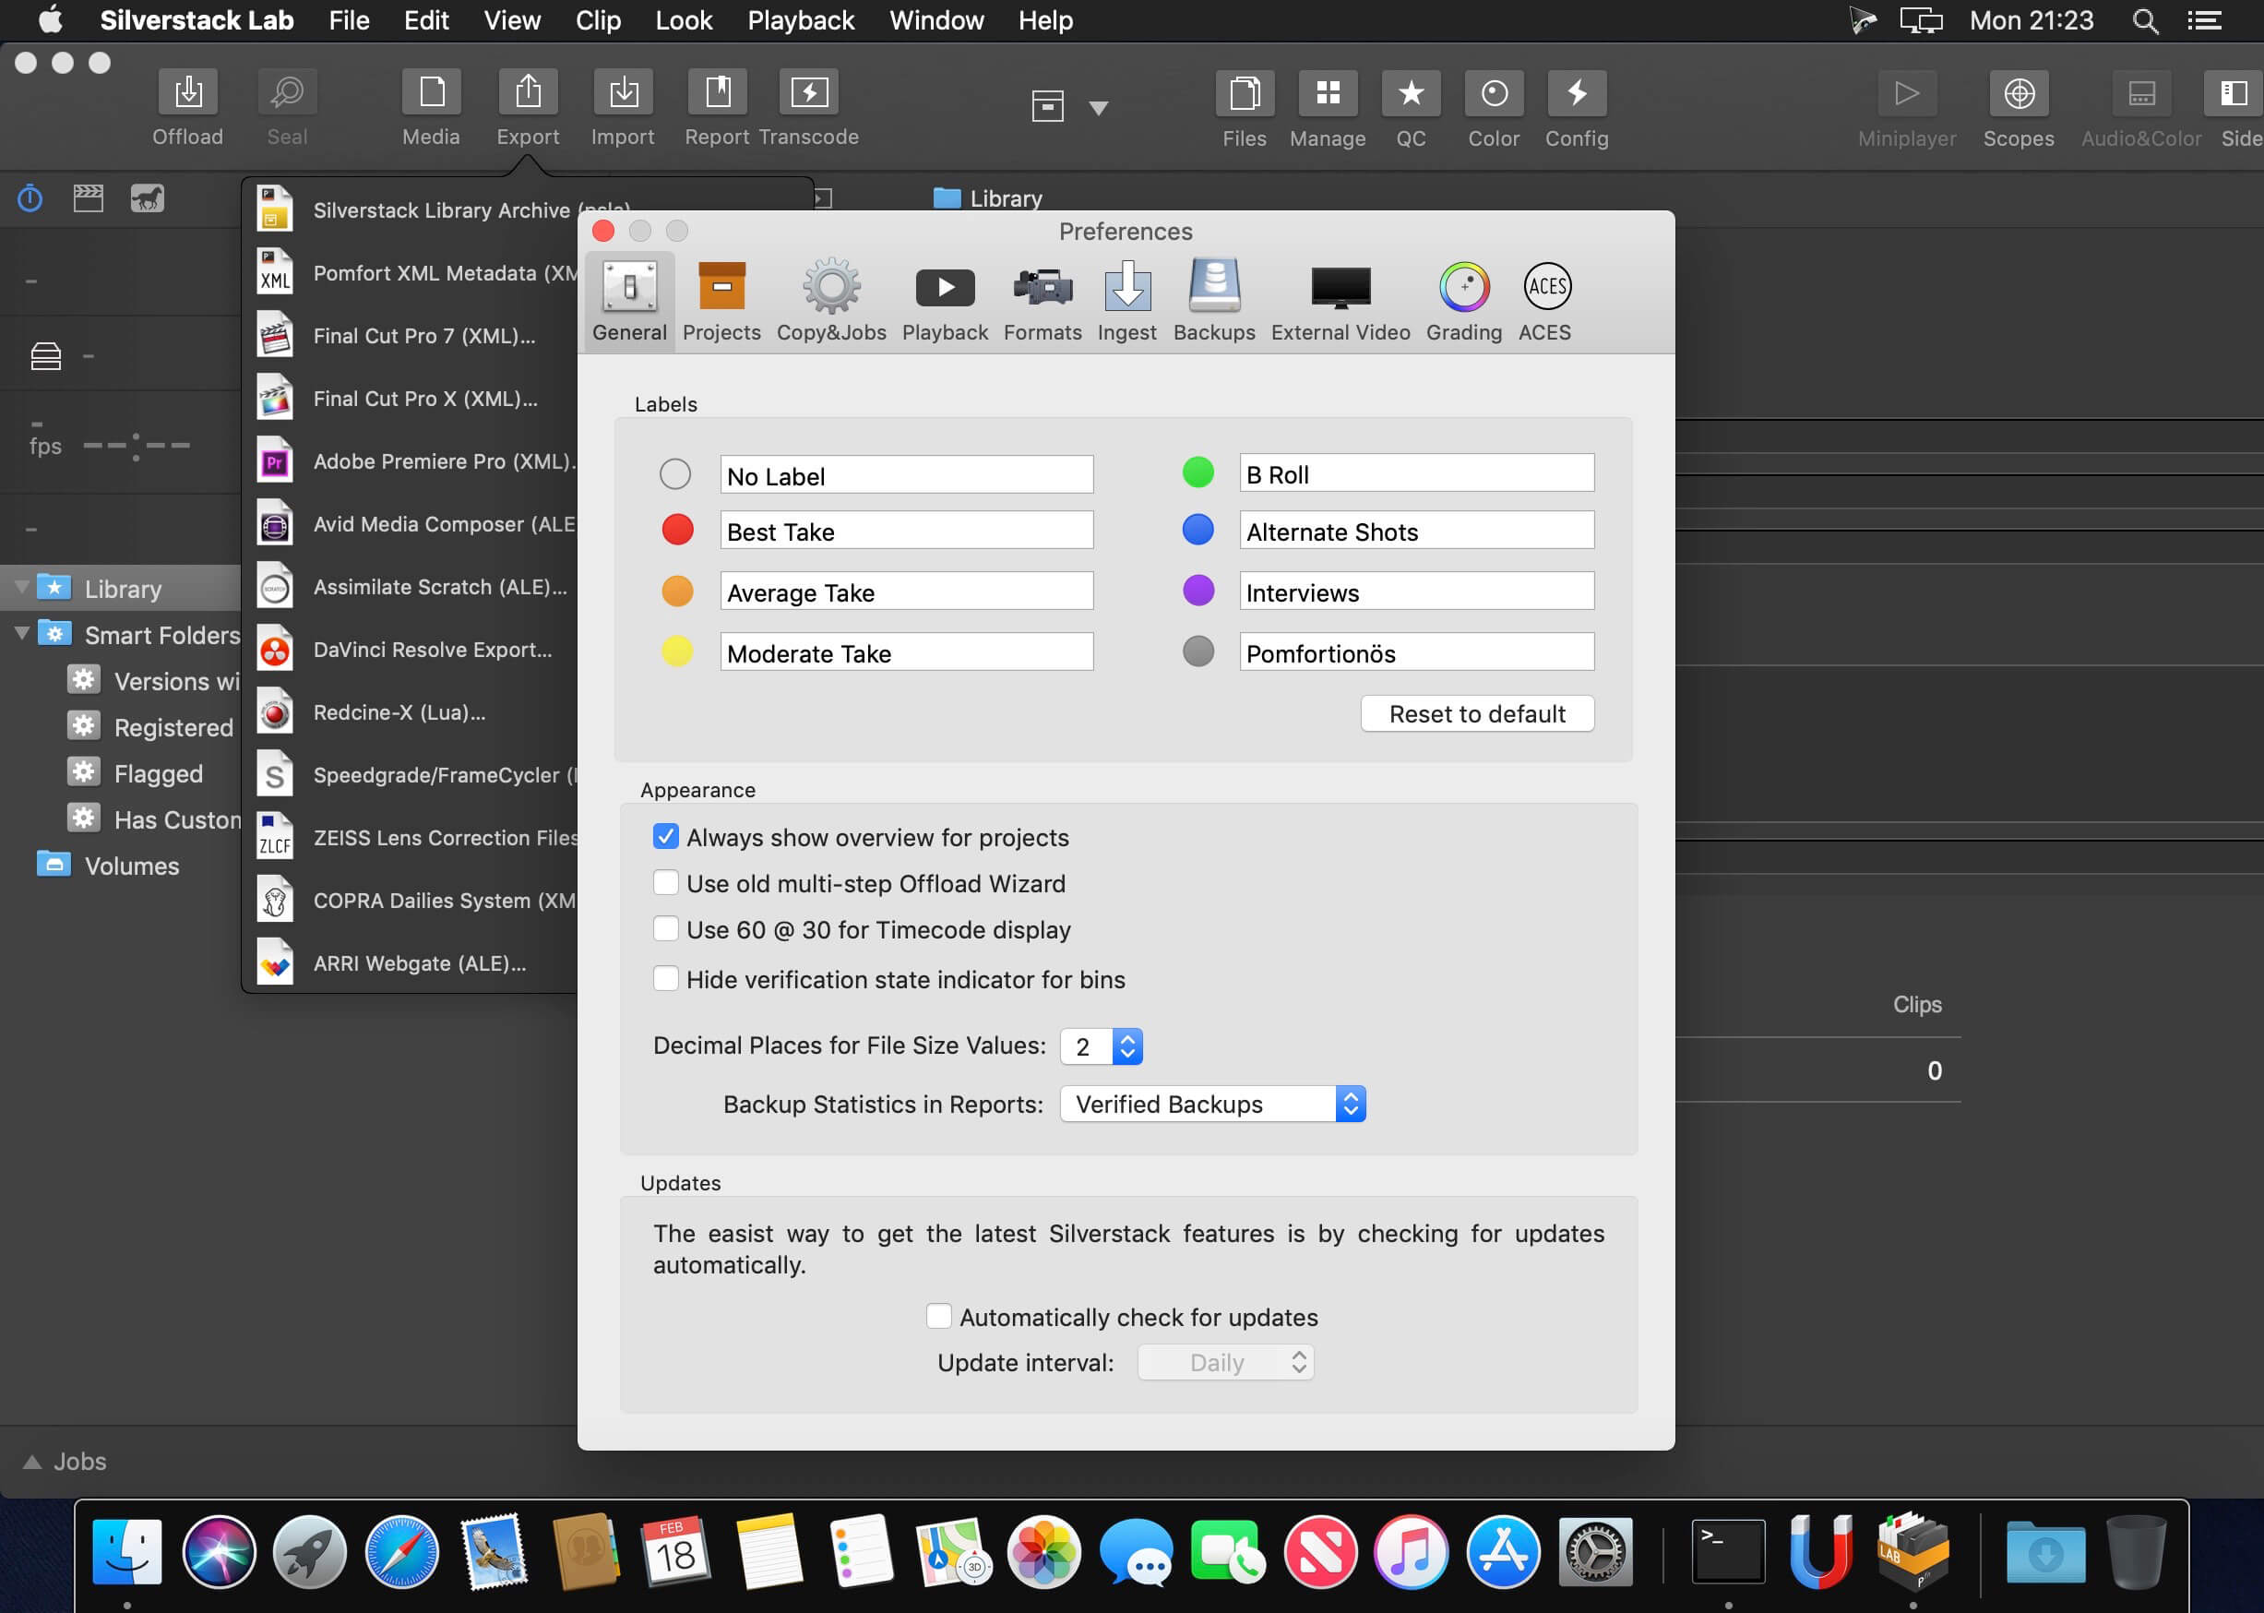Screen dimensions: 2264x1613
Task: Click the stopwatch icon in left panel
Action: coord(30,198)
